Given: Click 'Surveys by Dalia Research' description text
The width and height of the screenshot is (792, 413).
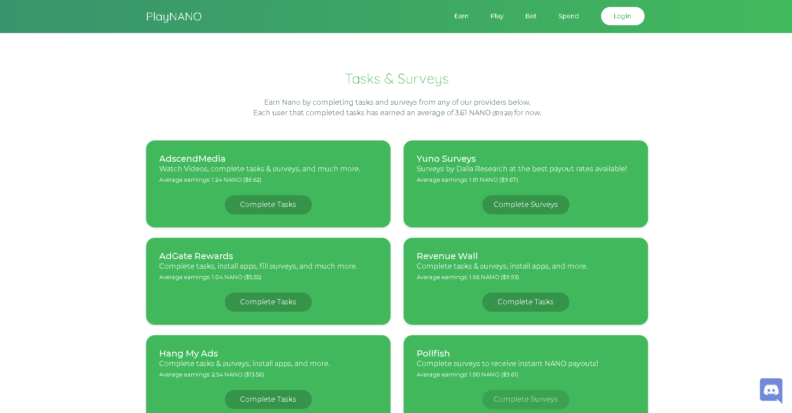Looking at the screenshot, I should (x=521, y=169).
